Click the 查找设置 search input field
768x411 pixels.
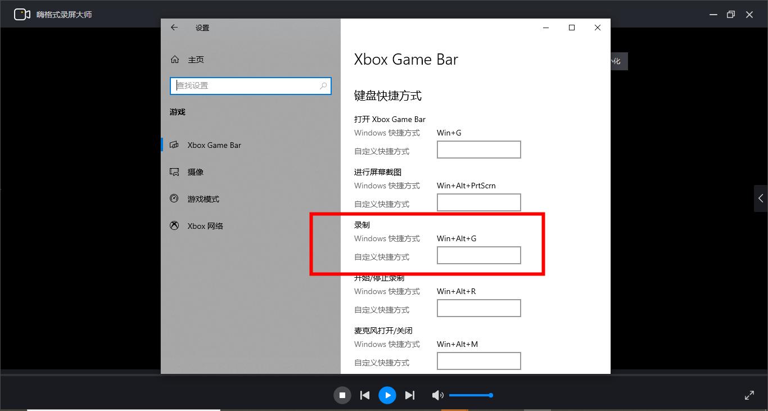coord(247,85)
